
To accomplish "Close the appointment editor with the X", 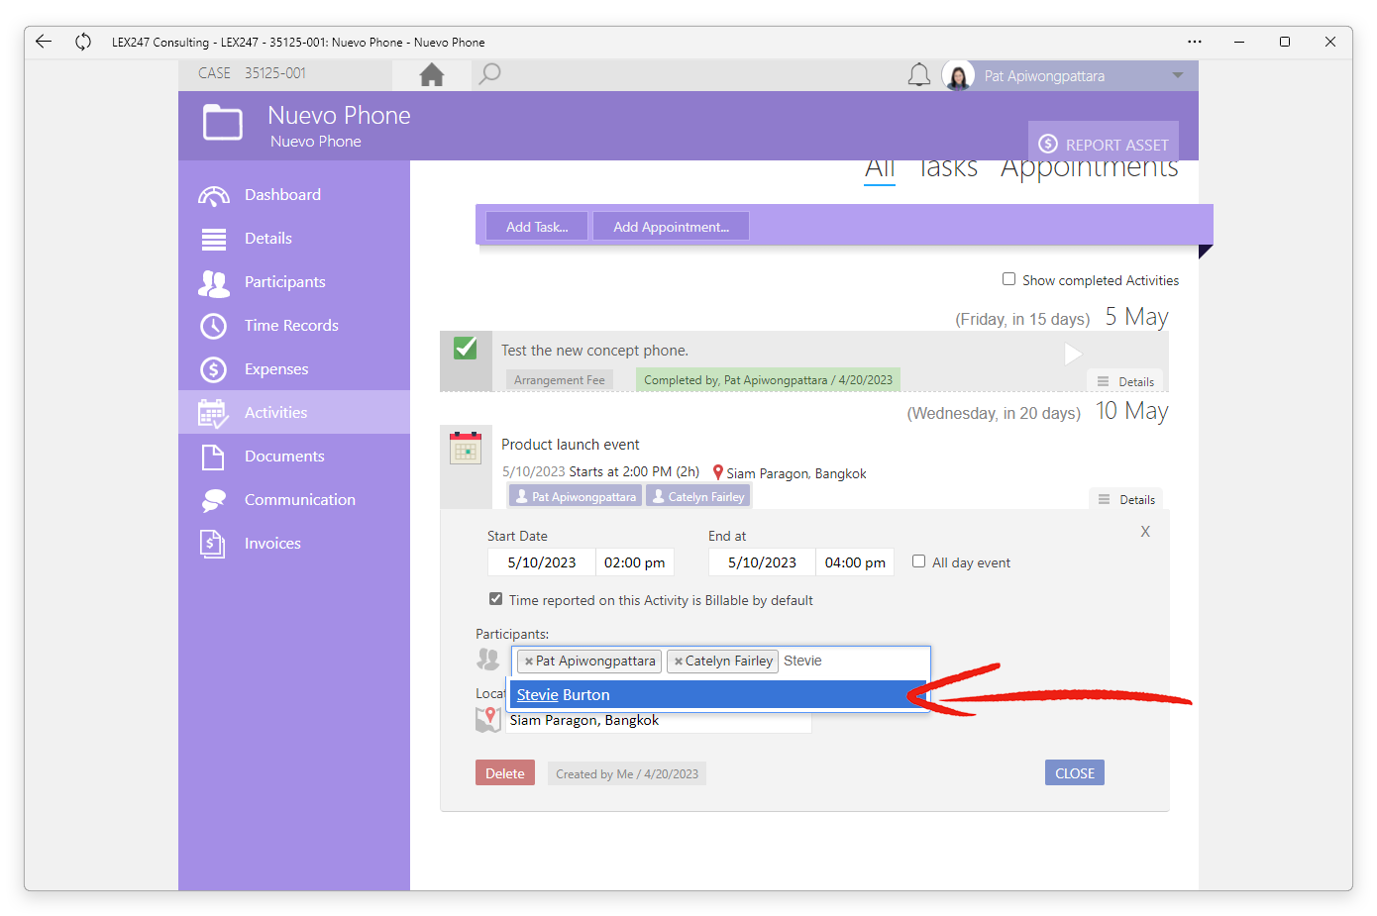I will pyautogui.click(x=1145, y=532).
